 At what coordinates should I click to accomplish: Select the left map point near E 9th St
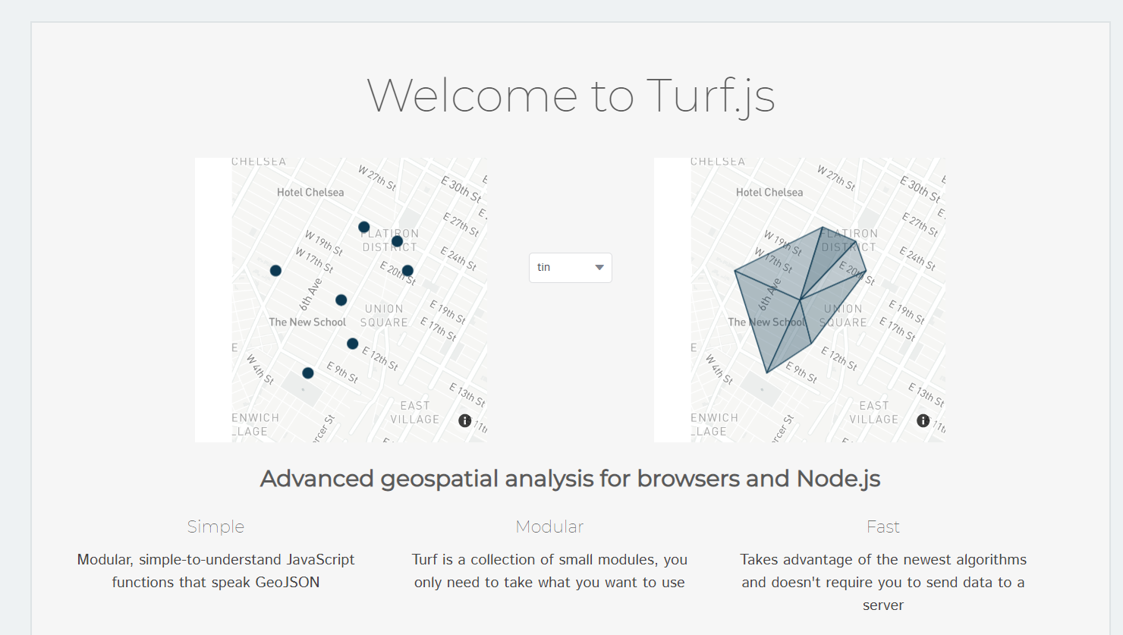click(308, 373)
